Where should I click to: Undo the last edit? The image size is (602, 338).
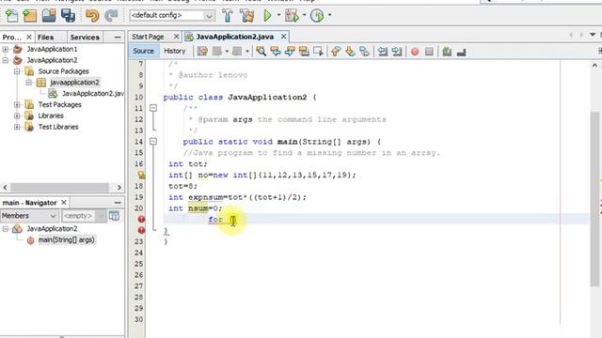pyautogui.click(x=92, y=15)
